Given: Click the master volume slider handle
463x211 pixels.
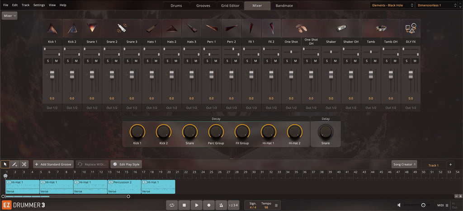Looking at the screenshot, I should pyautogui.click(x=423, y=205).
